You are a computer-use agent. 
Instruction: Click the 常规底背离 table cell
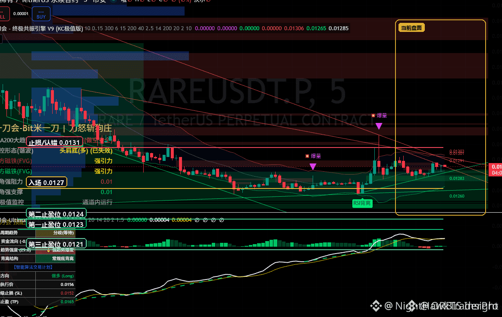pos(55,258)
